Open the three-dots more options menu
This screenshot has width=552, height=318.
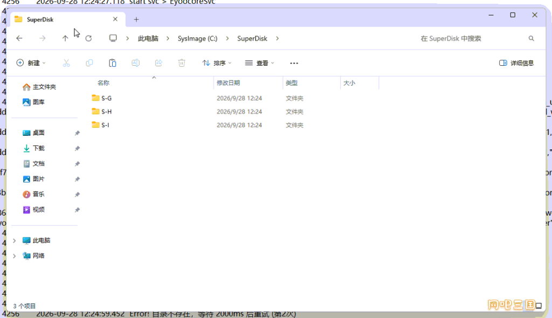pos(294,64)
